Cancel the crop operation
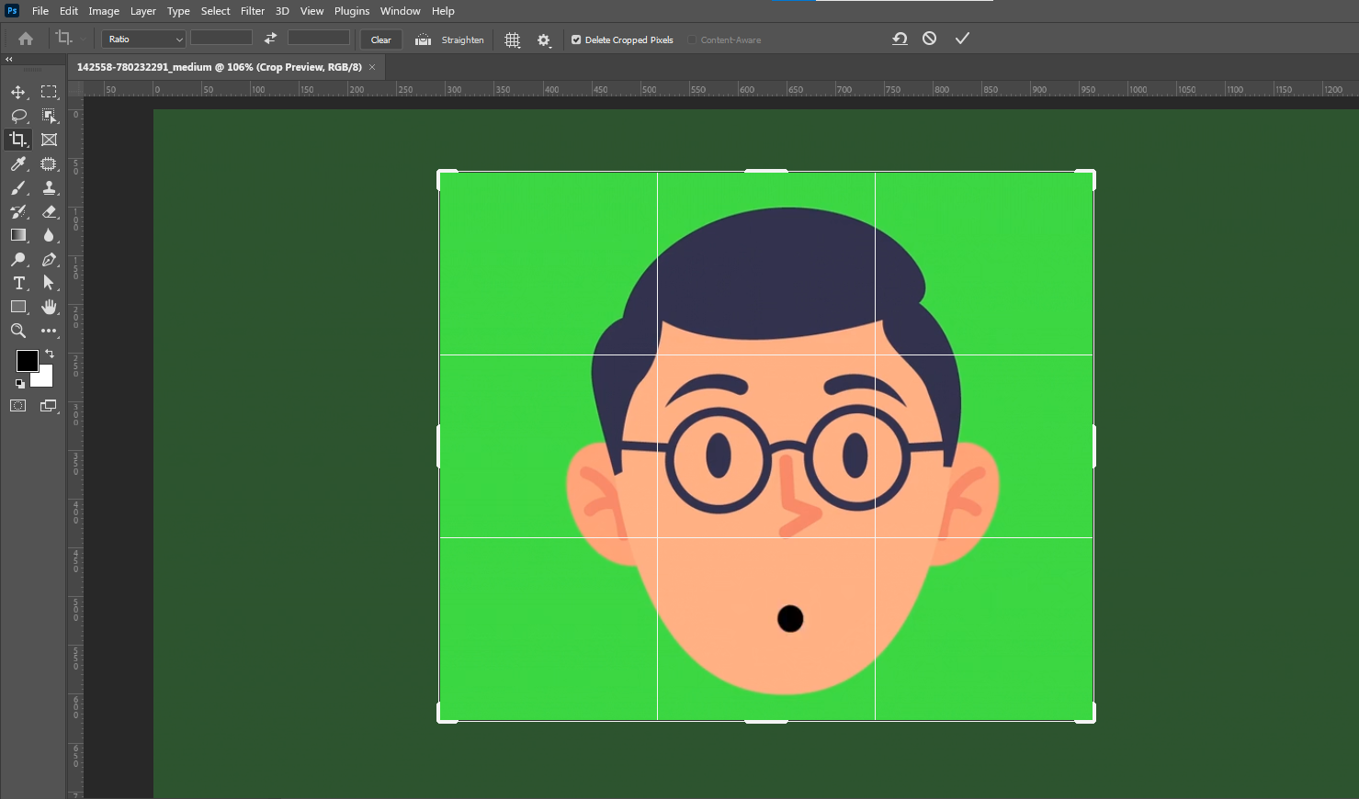The width and height of the screenshot is (1359, 799). (x=930, y=39)
